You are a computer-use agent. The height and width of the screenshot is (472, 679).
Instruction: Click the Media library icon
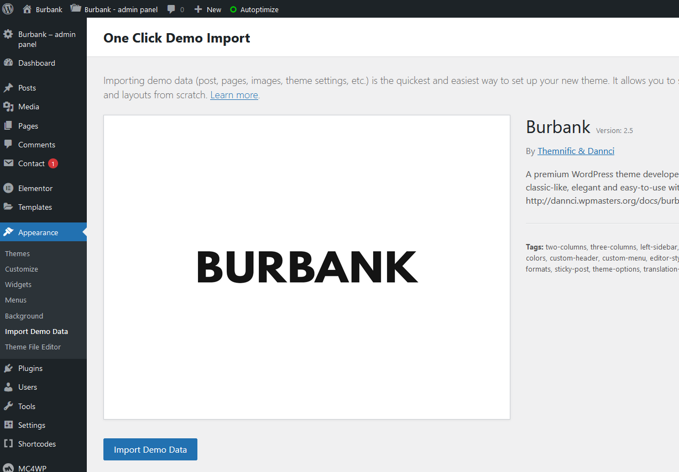click(8, 107)
